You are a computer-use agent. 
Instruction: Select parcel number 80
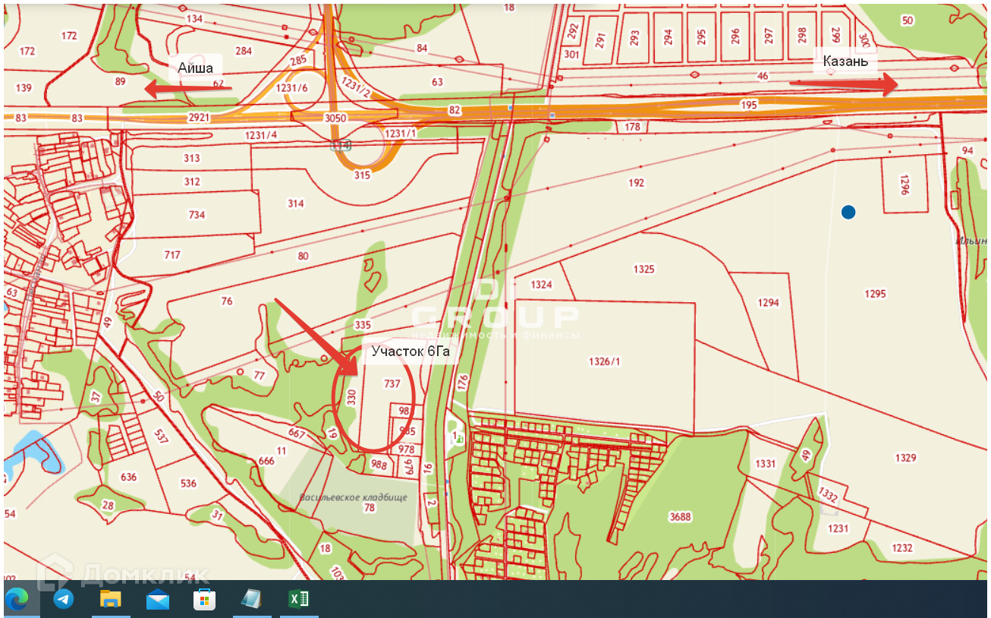(304, 256)
